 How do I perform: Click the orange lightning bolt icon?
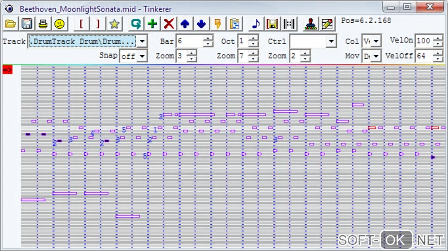(x=218, y=24)
